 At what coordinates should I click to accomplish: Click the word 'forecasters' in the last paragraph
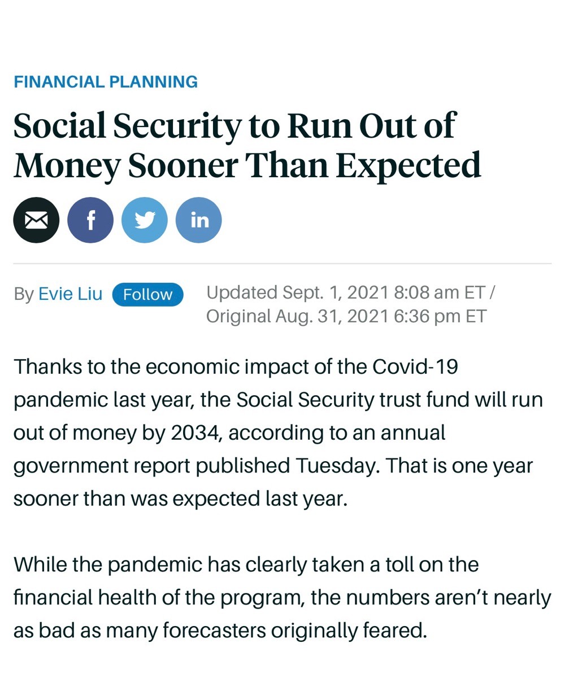point(214,631)
